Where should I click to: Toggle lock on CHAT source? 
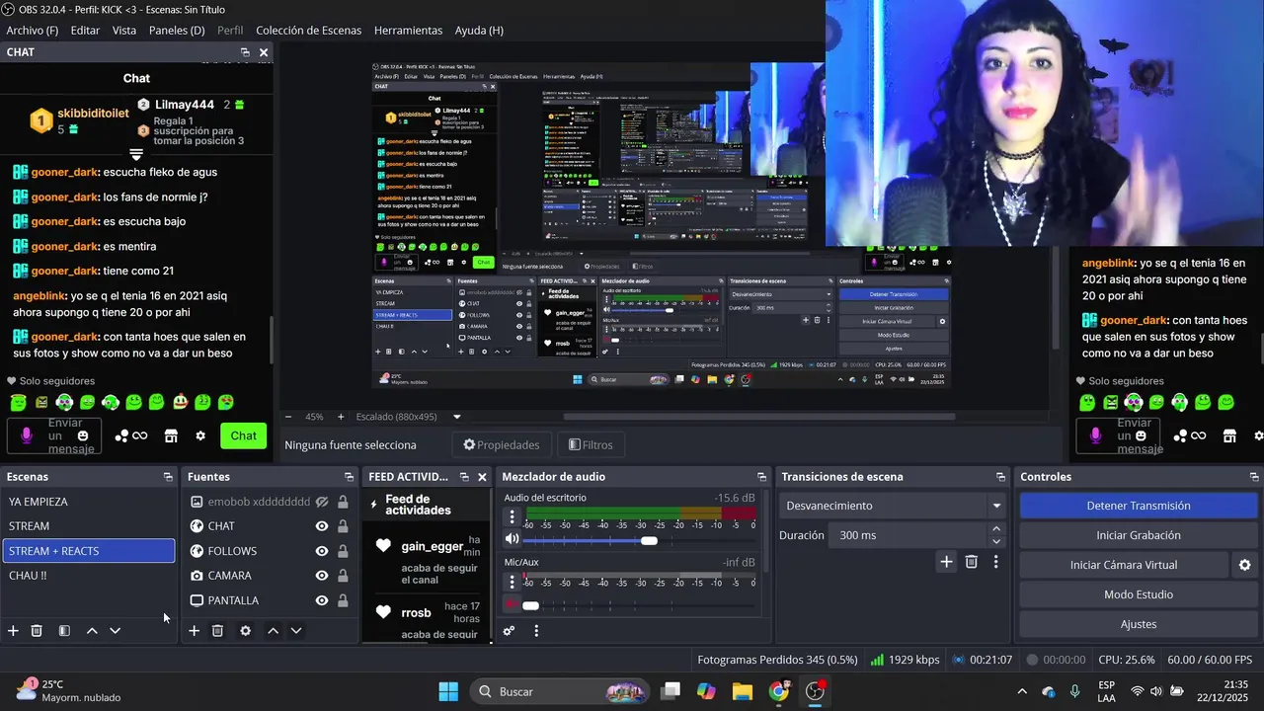click(x=343, y=526)
